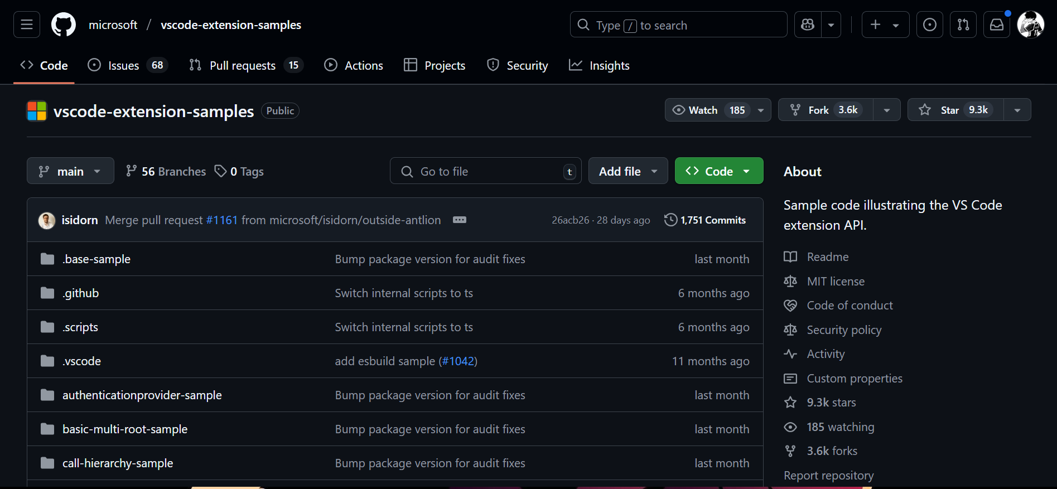The height and width of the screenshot is (489, 1057).
Task: Switch to the Actions tab
Action: (354, 65)
